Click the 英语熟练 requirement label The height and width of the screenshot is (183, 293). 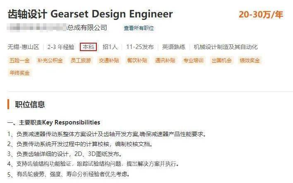[x=173, y=47]
